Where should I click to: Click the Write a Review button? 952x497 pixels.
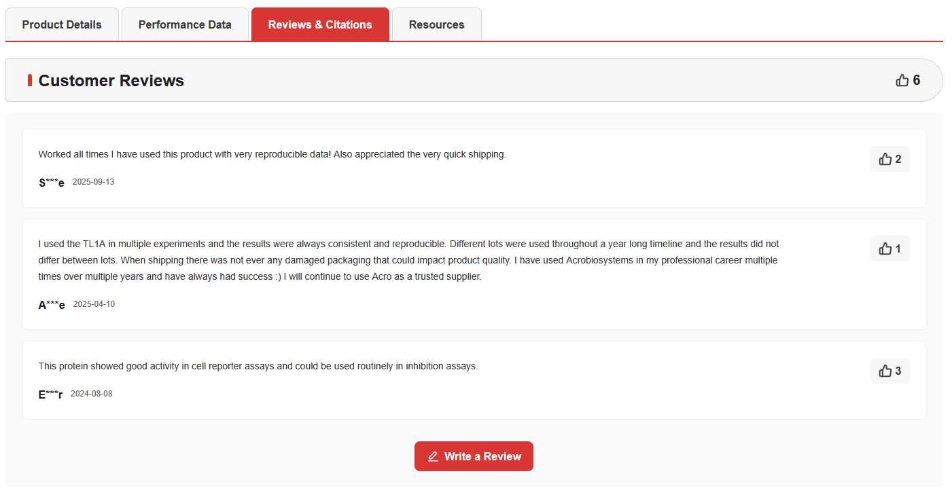pos(474,456)
